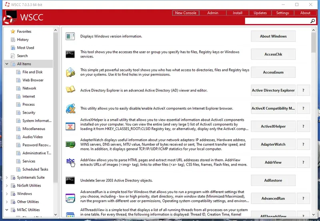This screenshot has height=221, width=320.
Task: Click the sidebar scroll up arrow
Action: coord(56,30)
